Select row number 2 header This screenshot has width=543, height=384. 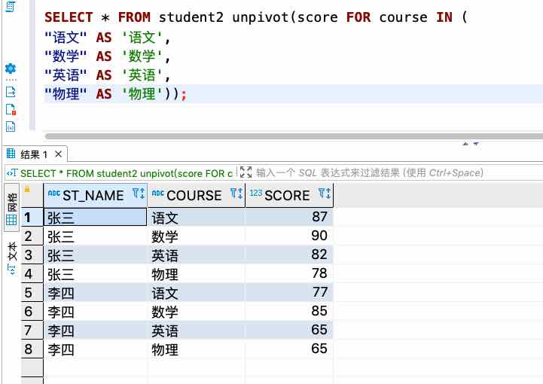[x=32, y=236]
